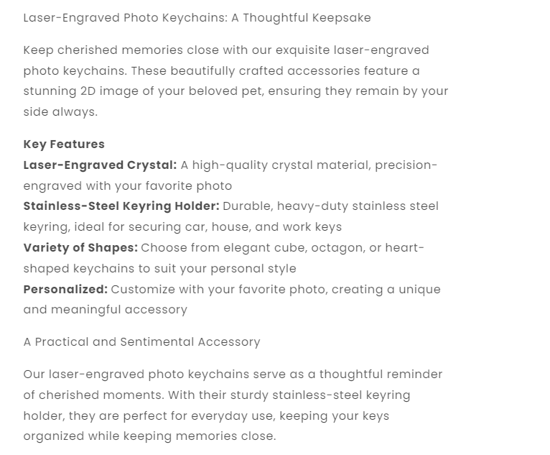Click the bold "Variety of Shapes:" label
The width and height of the screenshot is (550, 455).
[80, 248]
